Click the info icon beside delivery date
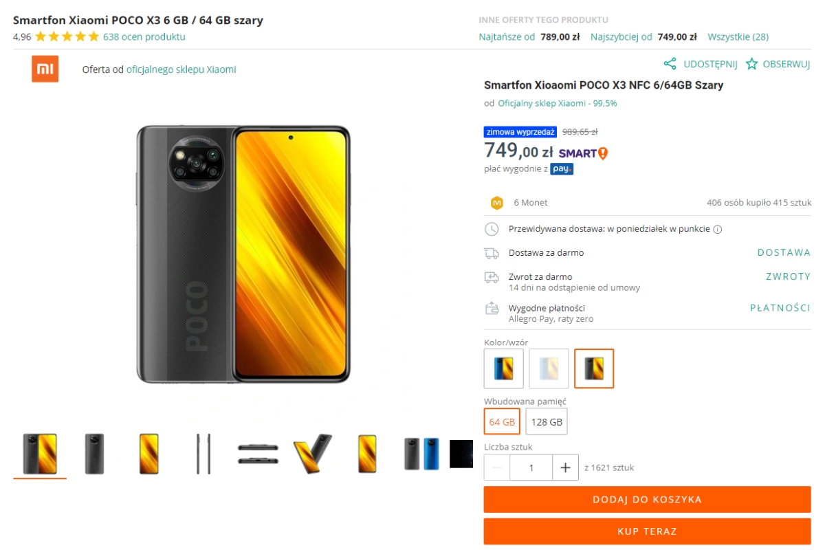This screenshot has height=550, width=825. click(x=717, y=228)
